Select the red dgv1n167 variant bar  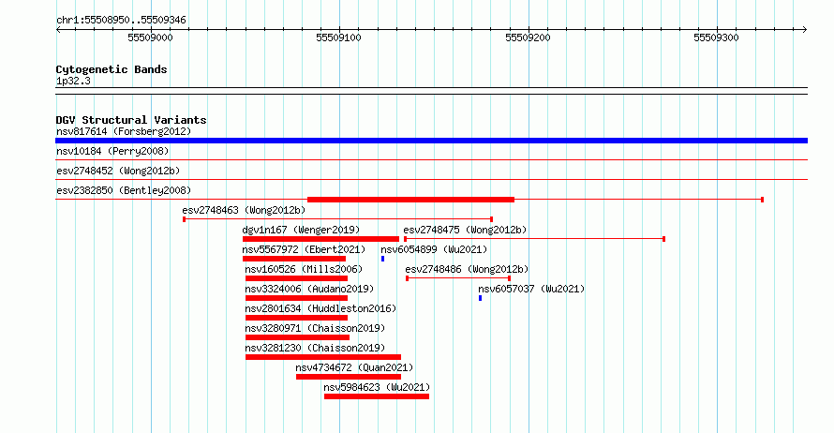320,239
